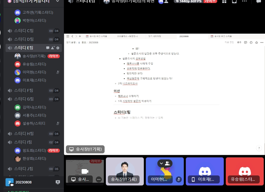Click 스터디E팀 heading in Notion page

click(x=122, y=112)
